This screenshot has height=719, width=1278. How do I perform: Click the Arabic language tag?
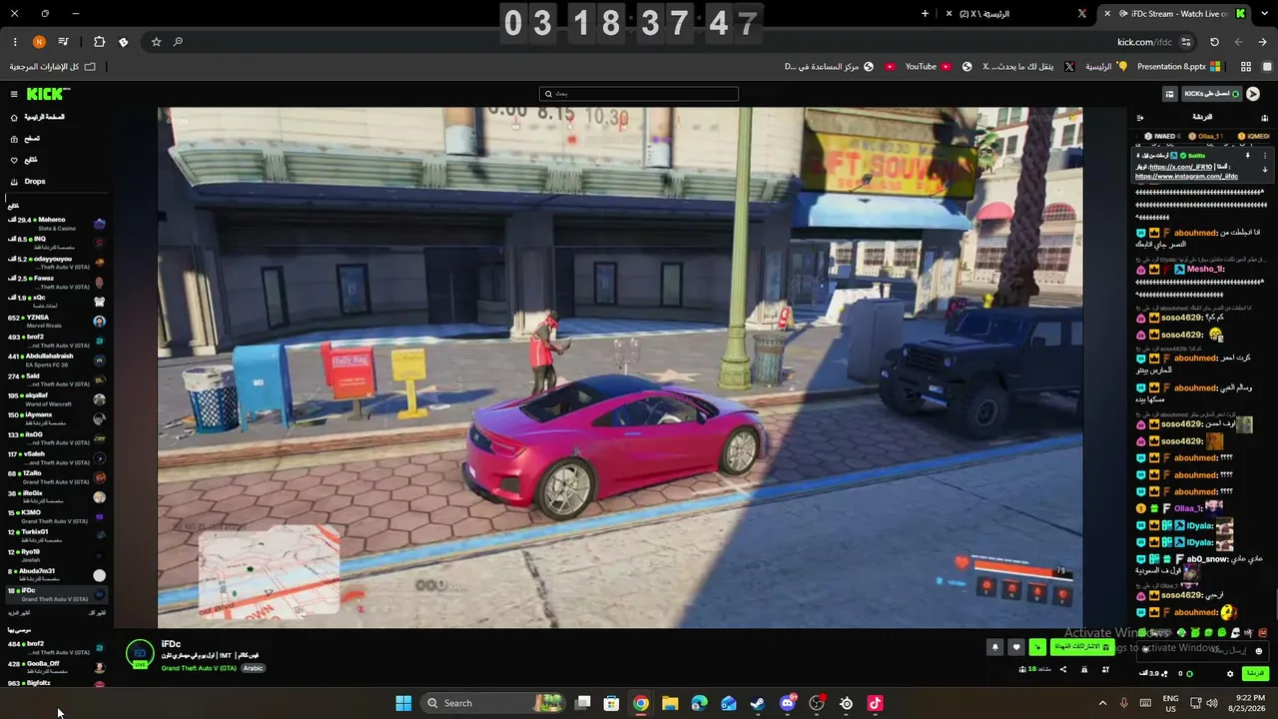click(253, 668)
